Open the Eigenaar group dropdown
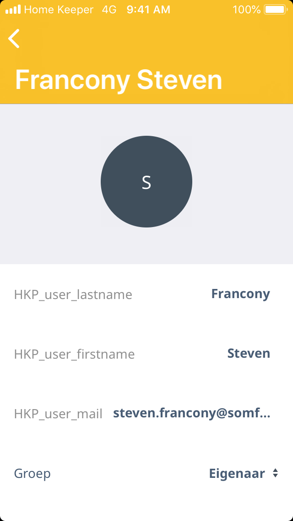The image size is (293, 521). (237, 473)
